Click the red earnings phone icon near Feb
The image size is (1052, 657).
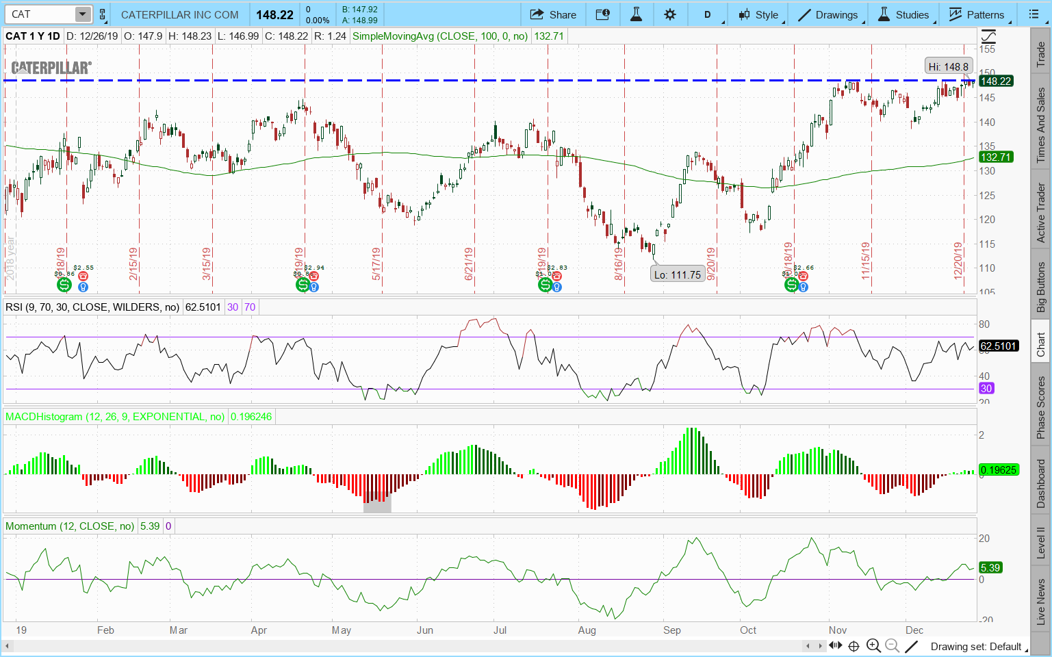[x=83, y=276]
